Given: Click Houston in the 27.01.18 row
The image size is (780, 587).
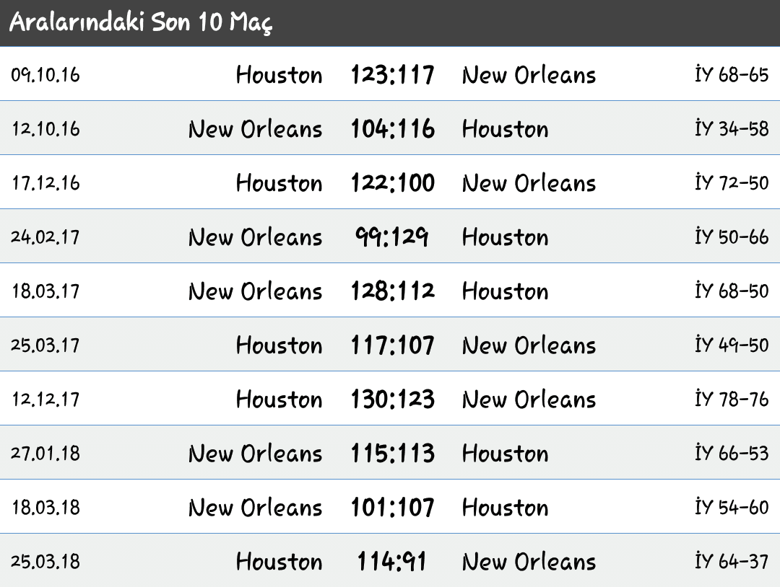Looking at the screenshot, I should click(505, 454).
